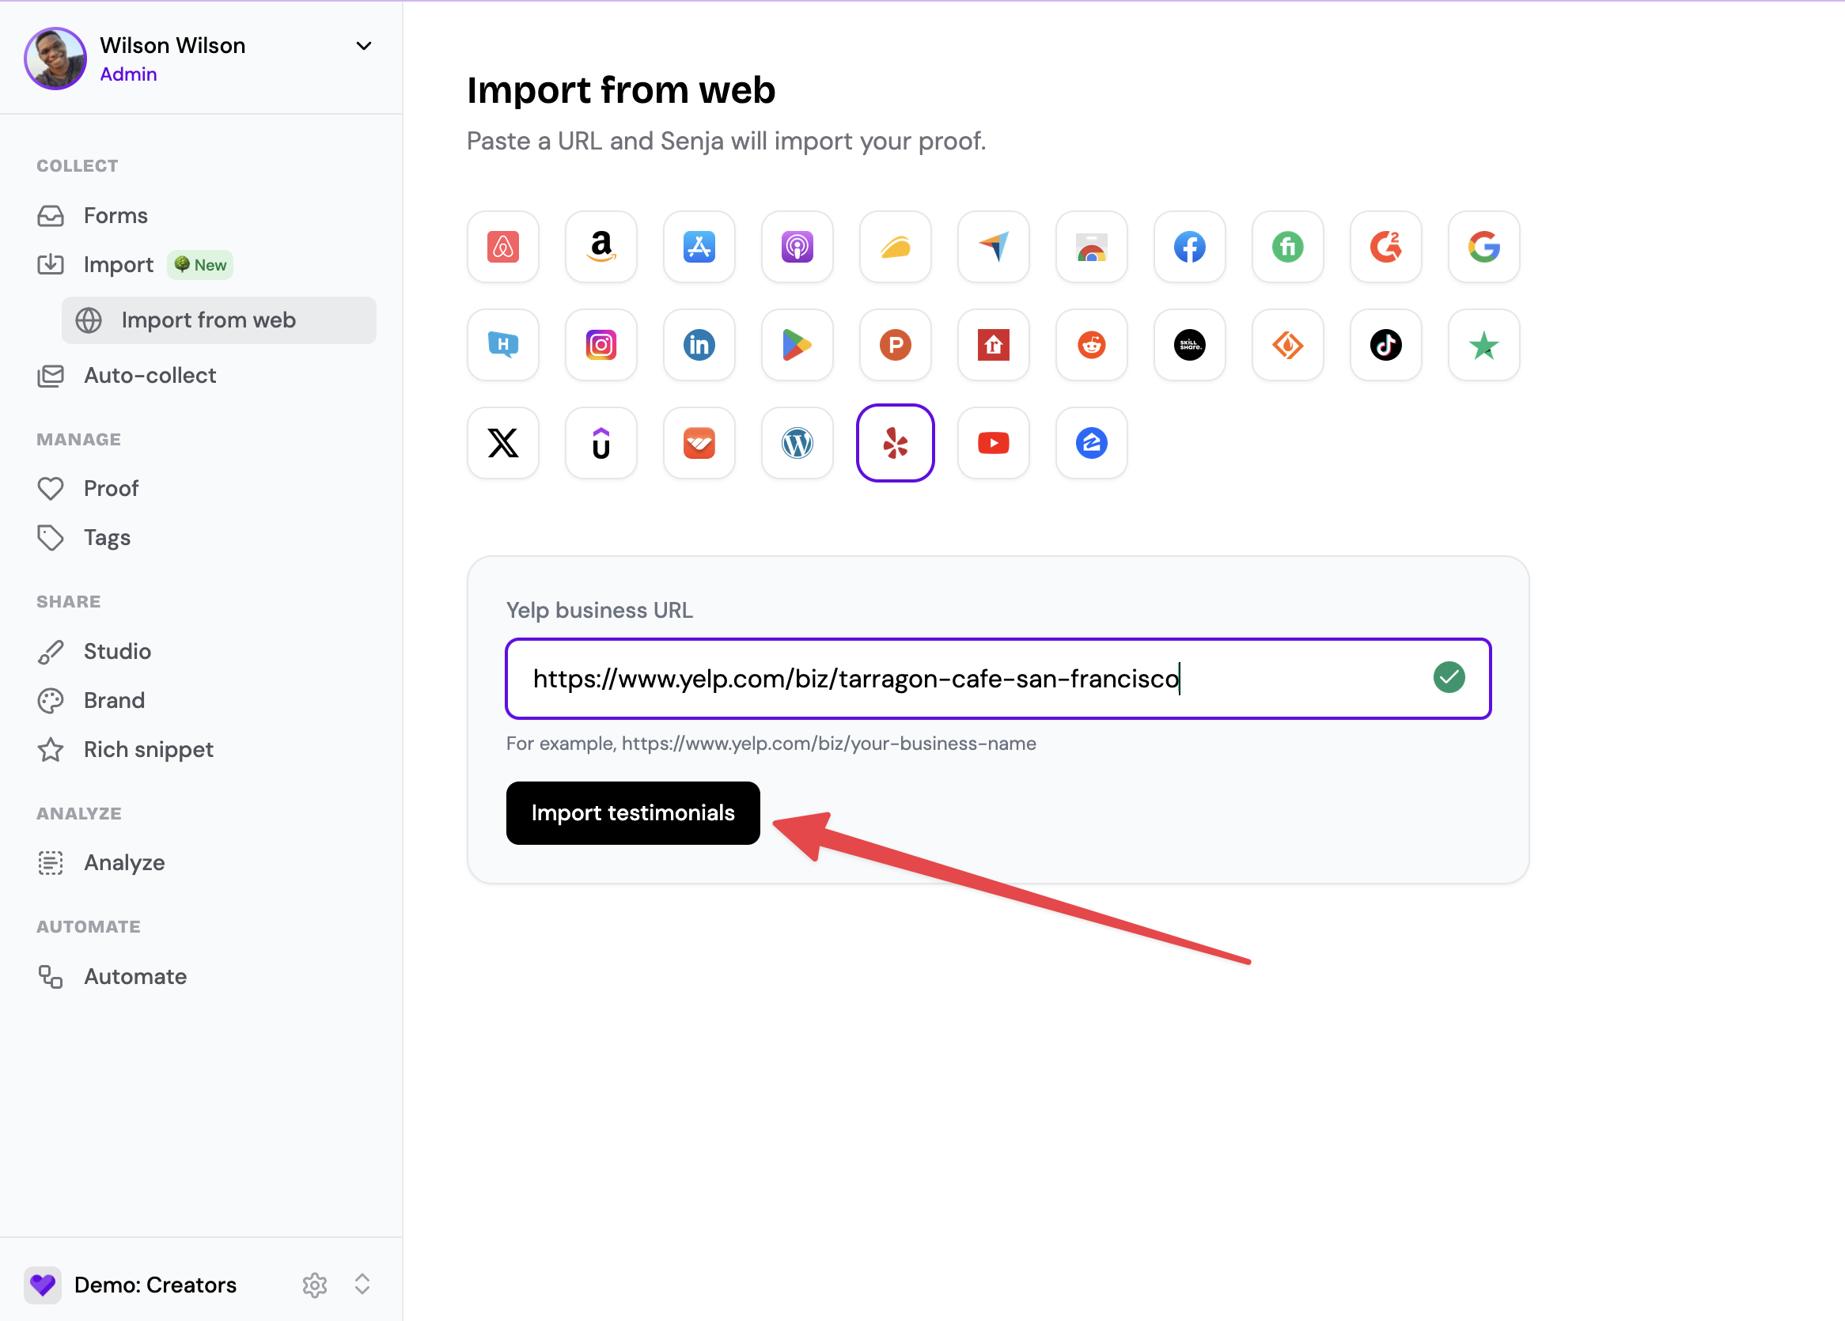Pick the Product Hunt source icon
The image size is (1845, 1321).
[x=895, y=345]
